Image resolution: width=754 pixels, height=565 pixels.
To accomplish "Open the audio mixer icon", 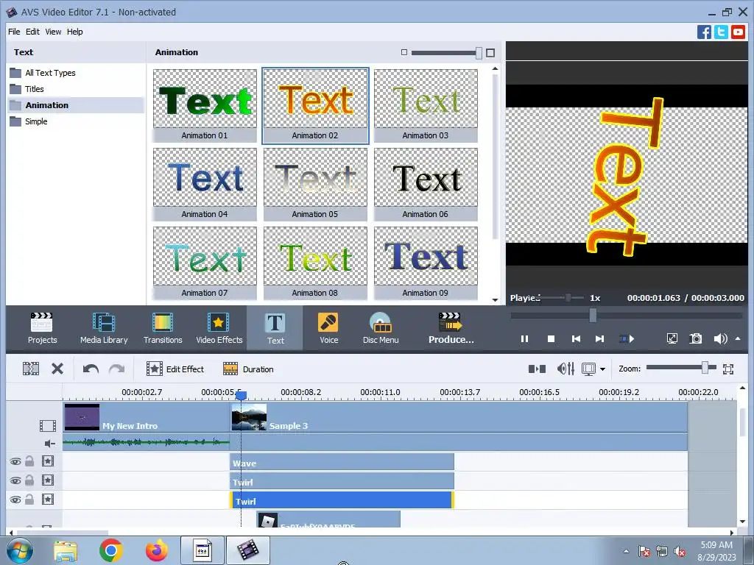I will [x=565, y=369].
